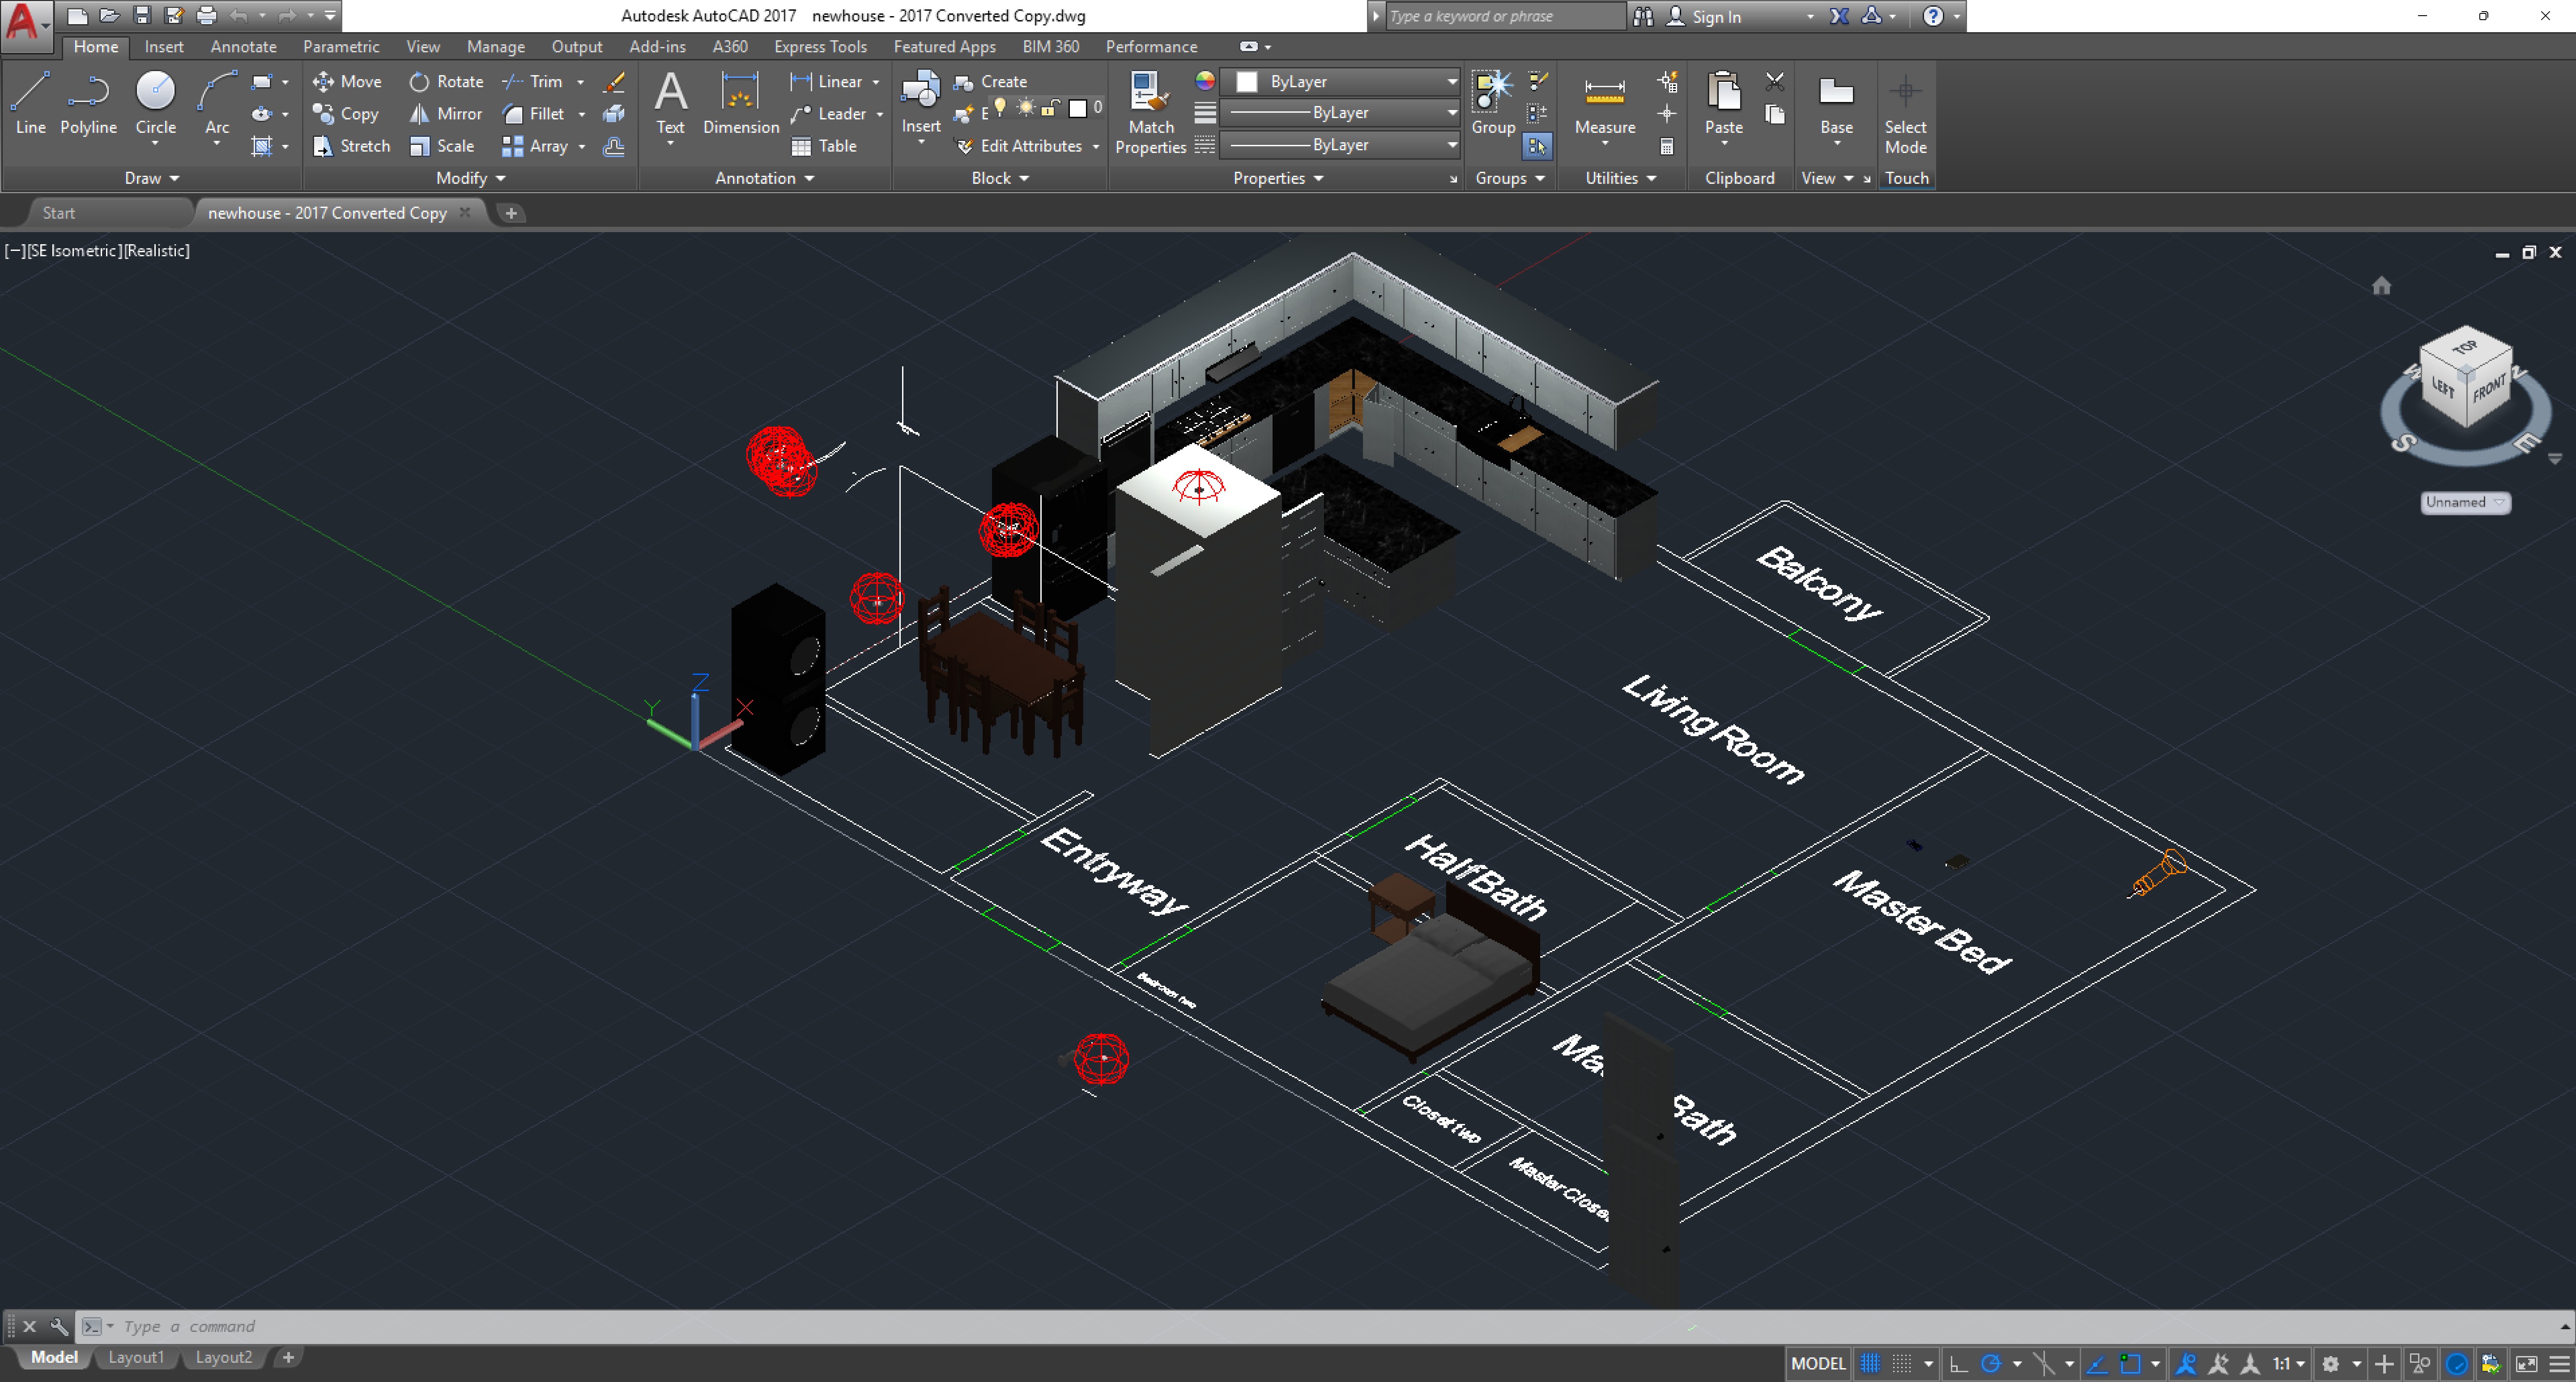Click the rectangular Array tool
The height and width of the screenshot is (1382, 2576).
535,145
